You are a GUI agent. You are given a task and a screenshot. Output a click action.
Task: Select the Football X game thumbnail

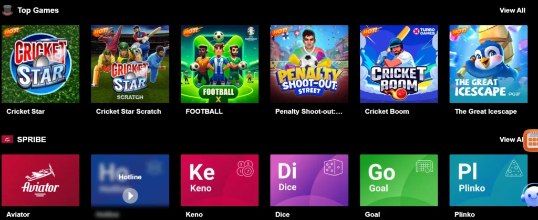click(220, 64)
